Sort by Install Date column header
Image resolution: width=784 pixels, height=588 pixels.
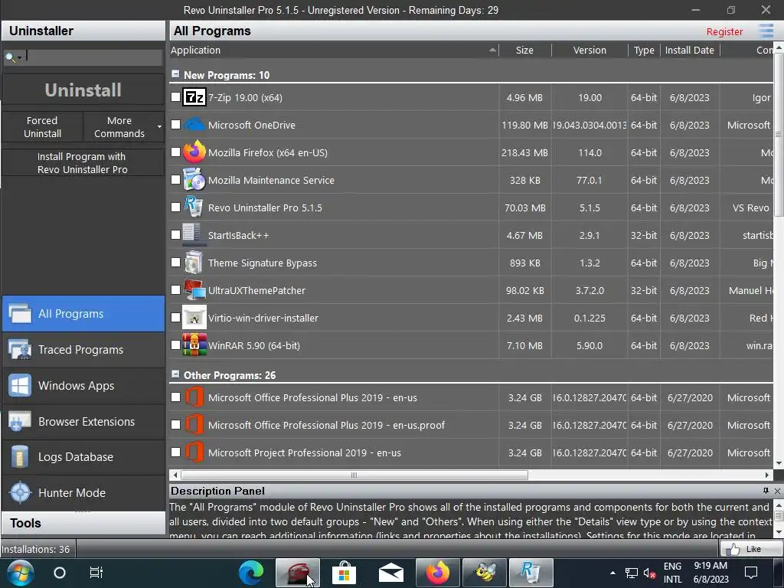tap(690, 50)
